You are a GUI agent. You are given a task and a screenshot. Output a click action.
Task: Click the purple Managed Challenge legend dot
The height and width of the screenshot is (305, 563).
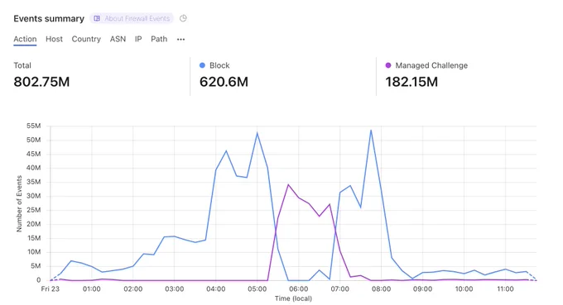pyautogui.click(x=387, y=65)
